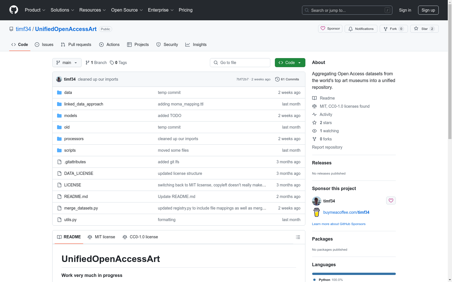This screenshot has width=452, height=282.
Task: Open the buymeacoffee.com/timf34 link
Action: point(346,212)
